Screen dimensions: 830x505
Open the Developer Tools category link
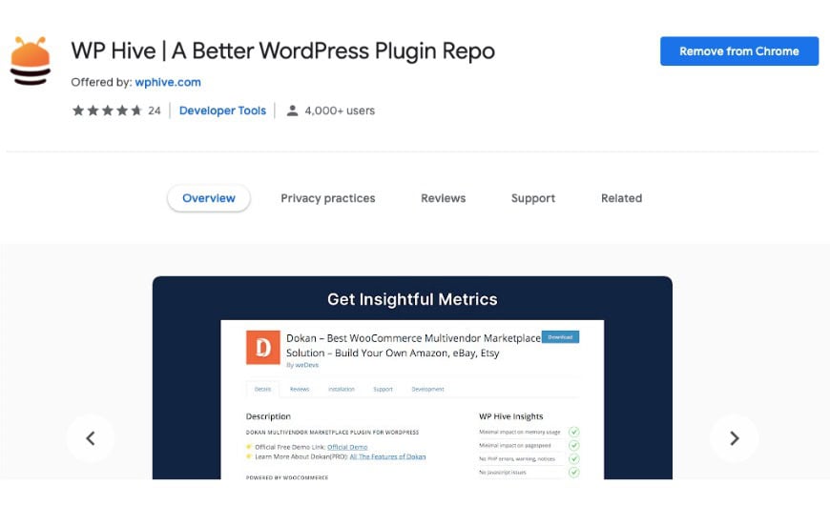222,111
